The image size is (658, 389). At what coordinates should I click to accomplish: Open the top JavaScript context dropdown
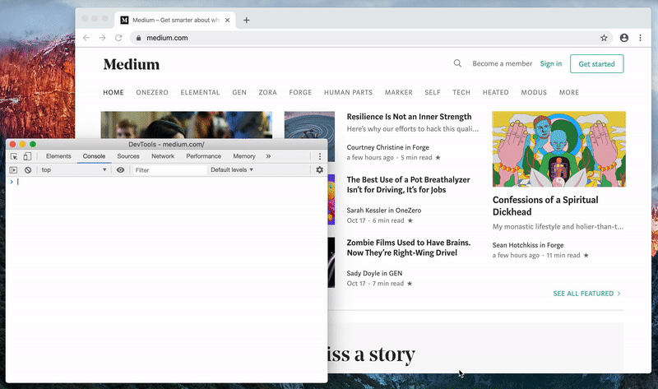(x=74, y=170)
